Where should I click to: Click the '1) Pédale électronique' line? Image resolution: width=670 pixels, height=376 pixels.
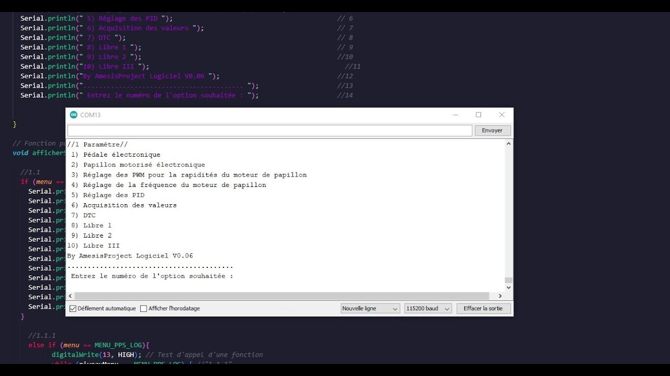(116, 155)
